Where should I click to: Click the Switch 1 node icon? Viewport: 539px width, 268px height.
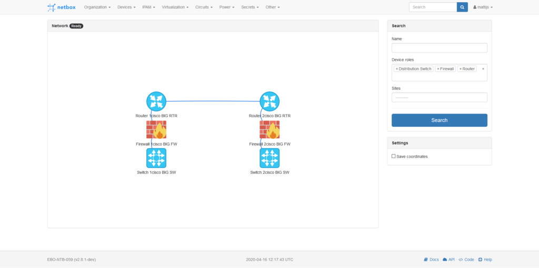pos(156,158)
